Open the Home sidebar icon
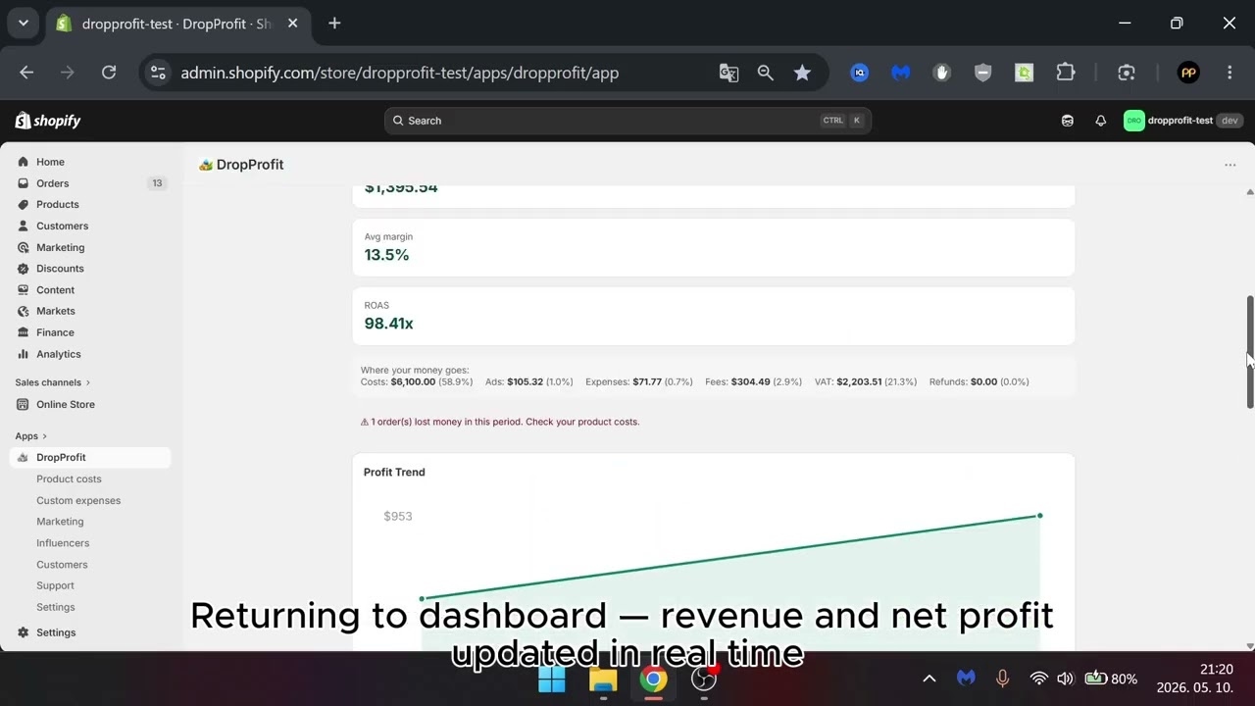This screenshot has height=706, width=1255. [x=24, y=162]
